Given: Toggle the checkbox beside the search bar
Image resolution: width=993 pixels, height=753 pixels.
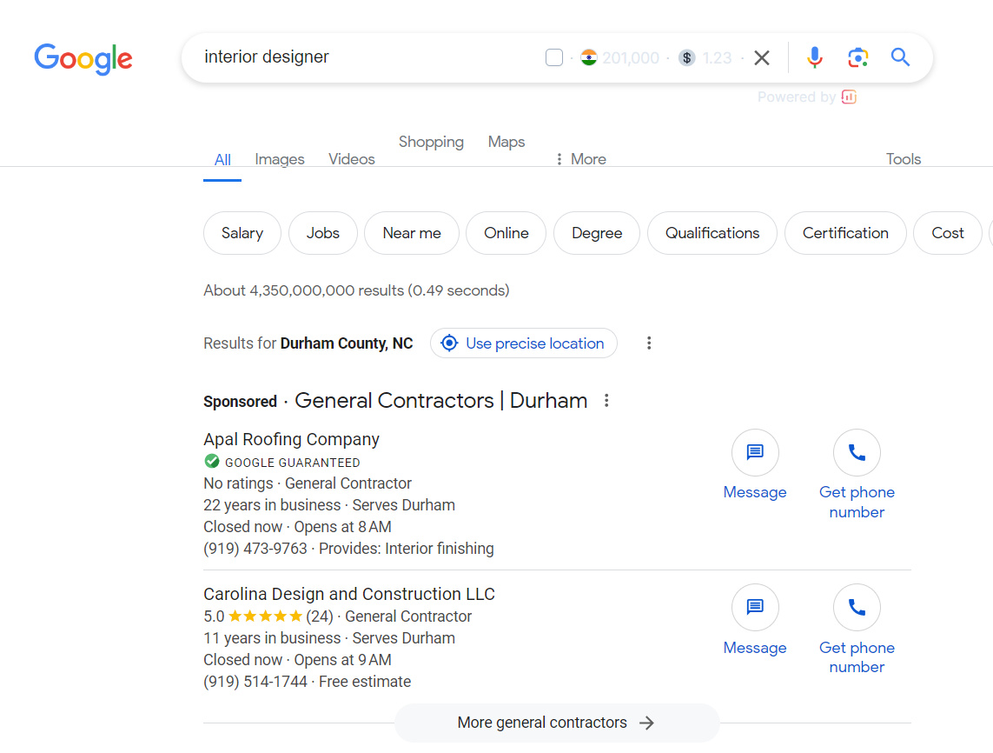Looking at the screenshot, I should click(553, 57).
